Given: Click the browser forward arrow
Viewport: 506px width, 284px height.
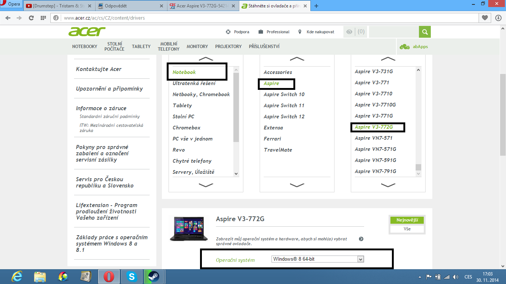Looking at the screenshot, I should [19, 18].
